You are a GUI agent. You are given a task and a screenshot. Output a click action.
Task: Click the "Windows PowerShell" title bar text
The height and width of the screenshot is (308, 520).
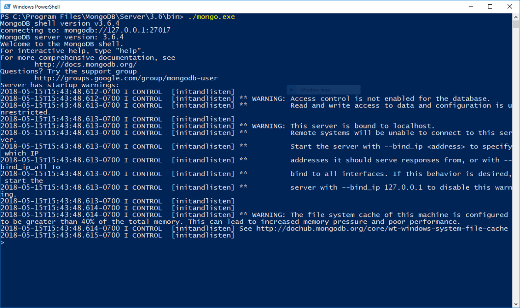[x=36, y=7]
